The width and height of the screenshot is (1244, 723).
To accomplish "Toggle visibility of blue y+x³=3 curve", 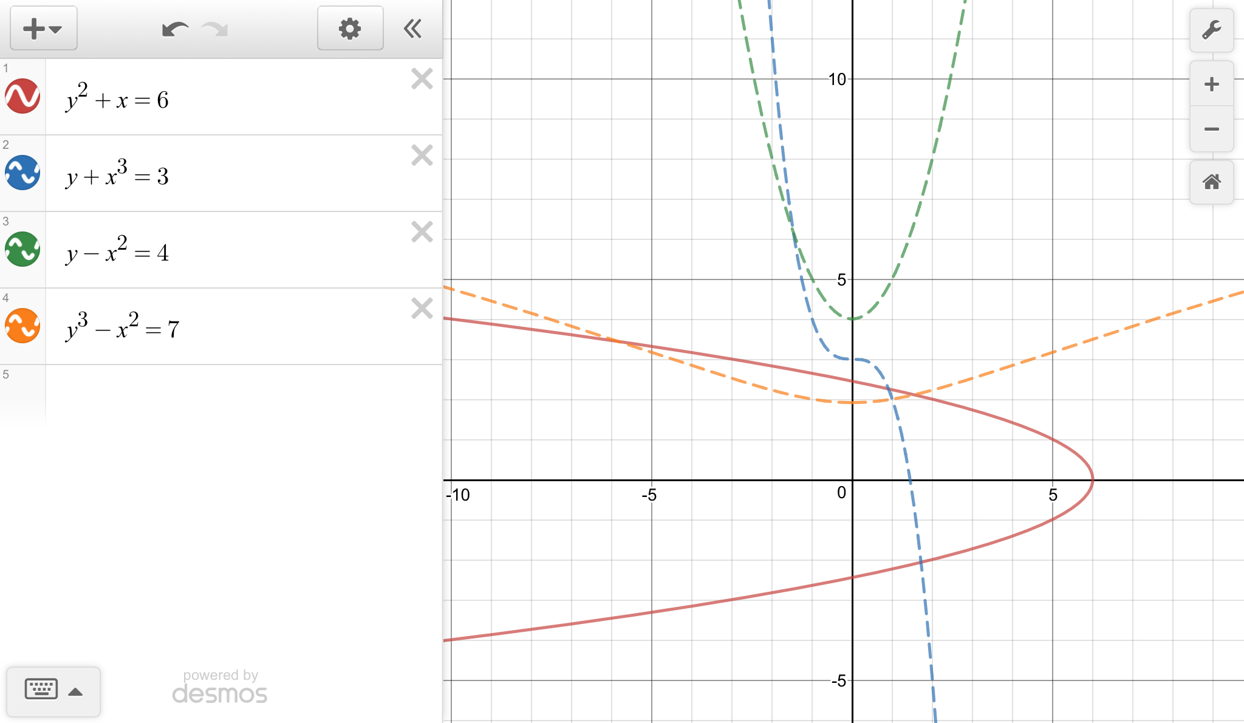I will point(23,173).
